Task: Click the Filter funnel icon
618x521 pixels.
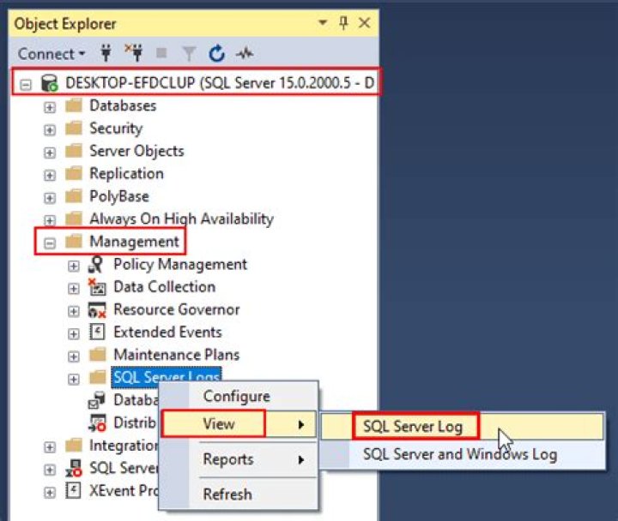Action: coord(189,54)
